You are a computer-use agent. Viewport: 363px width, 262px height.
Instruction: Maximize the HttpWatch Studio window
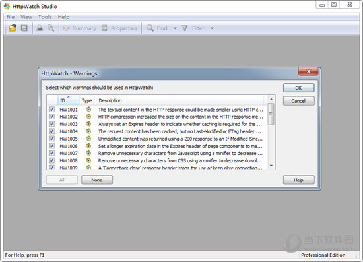(x=333, y=5)
